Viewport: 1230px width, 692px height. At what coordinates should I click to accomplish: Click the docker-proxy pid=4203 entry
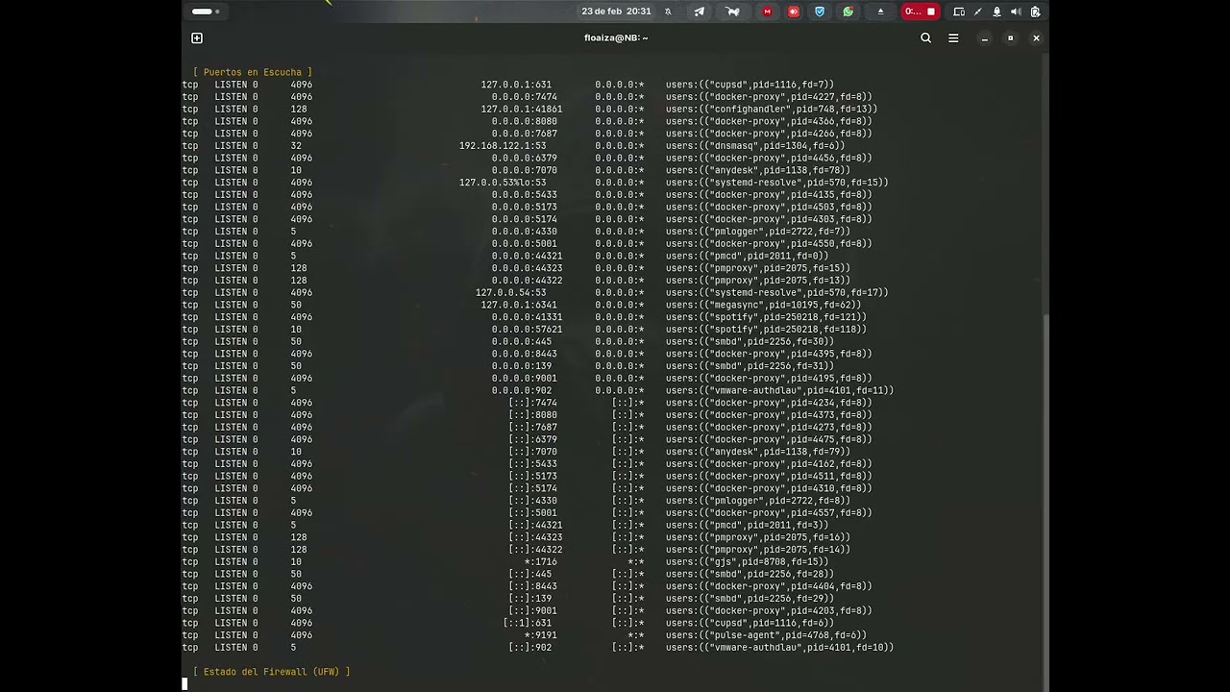769,611
